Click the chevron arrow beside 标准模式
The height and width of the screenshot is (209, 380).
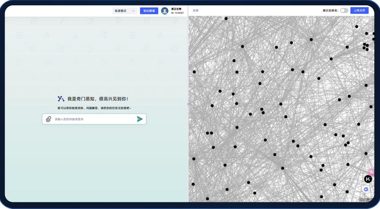coord(133,11)
